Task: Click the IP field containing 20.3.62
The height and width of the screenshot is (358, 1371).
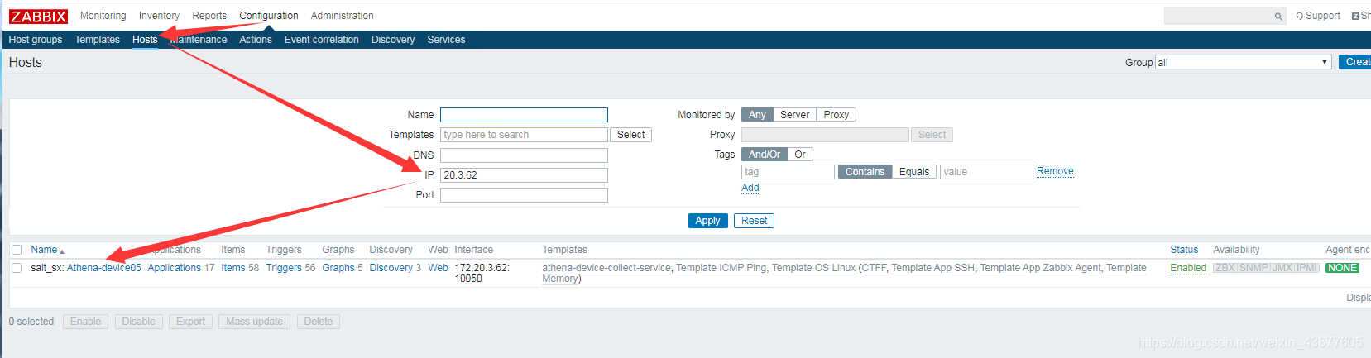Action: click(x=524, y=175)
